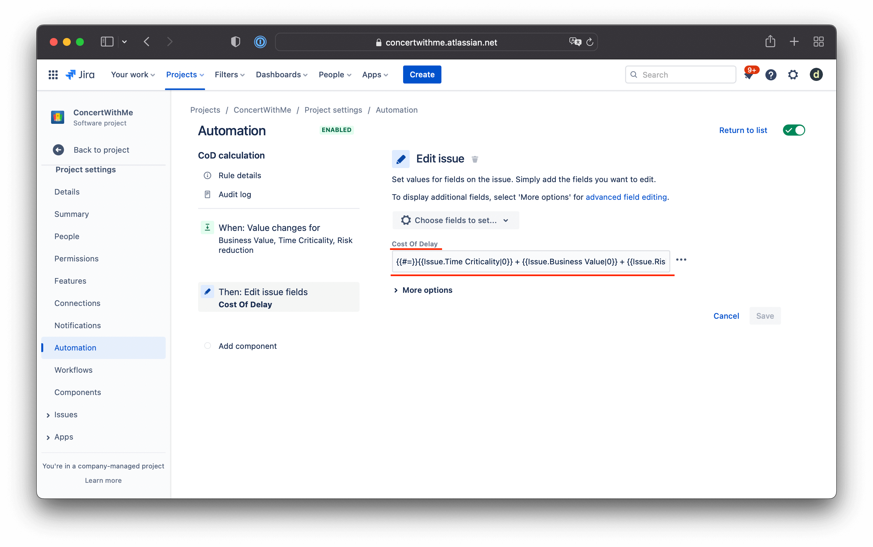Click the Create button

422,75
